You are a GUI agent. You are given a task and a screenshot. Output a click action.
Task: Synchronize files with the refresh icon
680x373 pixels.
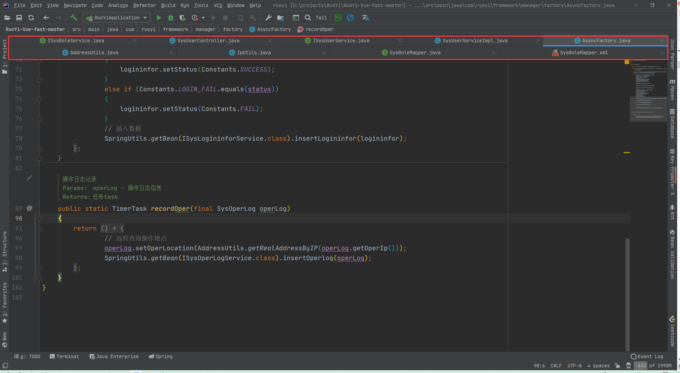(x=31, y=18)
